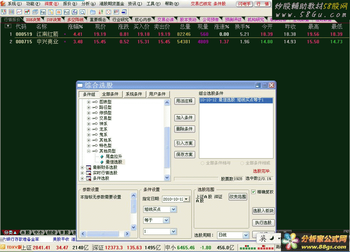Click the condition tree scrollbar down arrow
Viewport: 350px width, 252px height.
tap(167, 177)
